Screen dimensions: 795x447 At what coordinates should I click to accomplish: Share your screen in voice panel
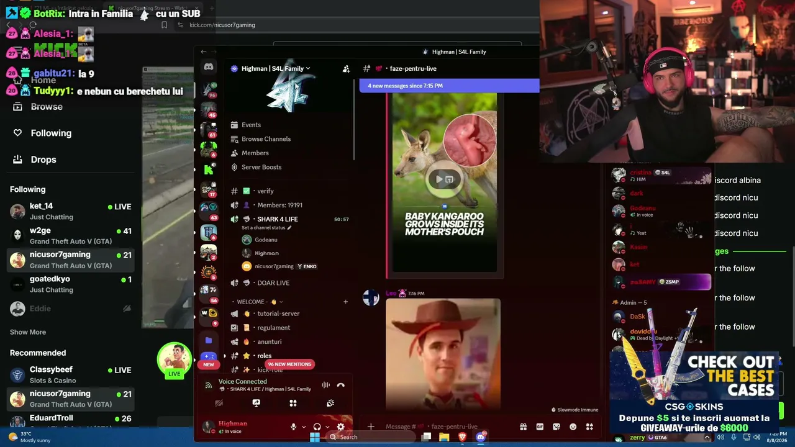click(256, 403)
